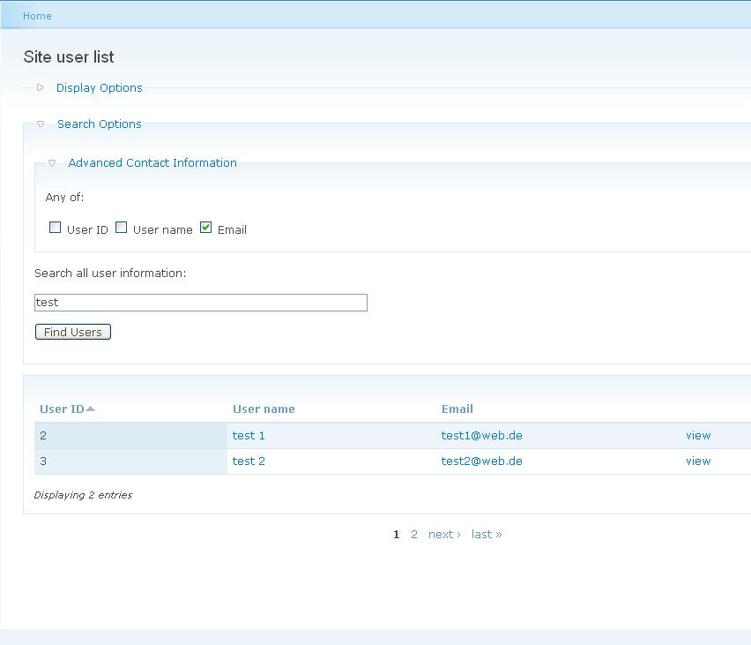The image size is (751, 645).
Task: Click the test1@web.de email link
Action: 481,435
